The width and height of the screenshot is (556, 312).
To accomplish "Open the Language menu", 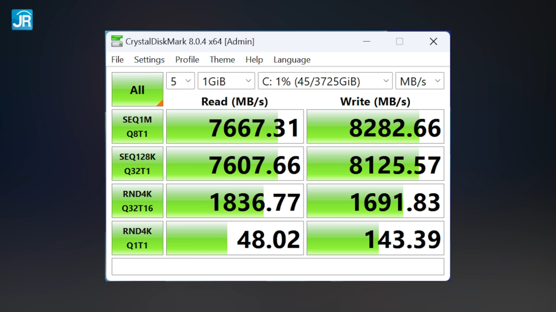I will (x=292, y=60).
